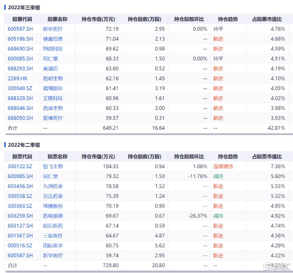Click 持仓趋势 header in 二季报 table
This screenshot has height=273, width=293.
(228, 157)
